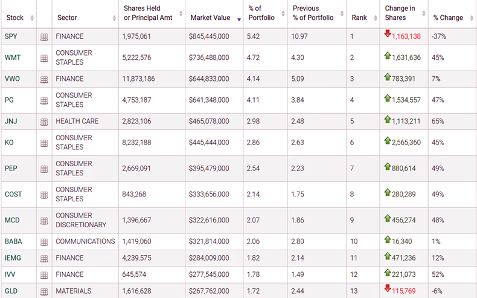Select change in shares 2,565,360 value
The height and width of the screenshot is (298, 477).
coord(406,143)
